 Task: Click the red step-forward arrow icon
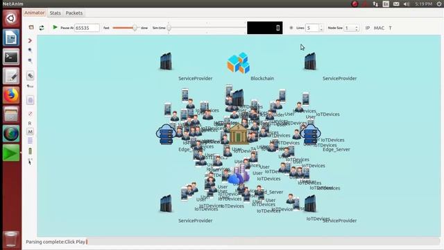(x=30, y=41)
